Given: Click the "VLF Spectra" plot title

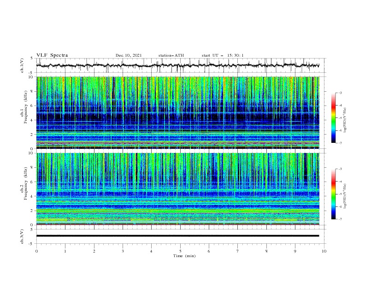Looking at the screenshot, I should pos(52,55).
